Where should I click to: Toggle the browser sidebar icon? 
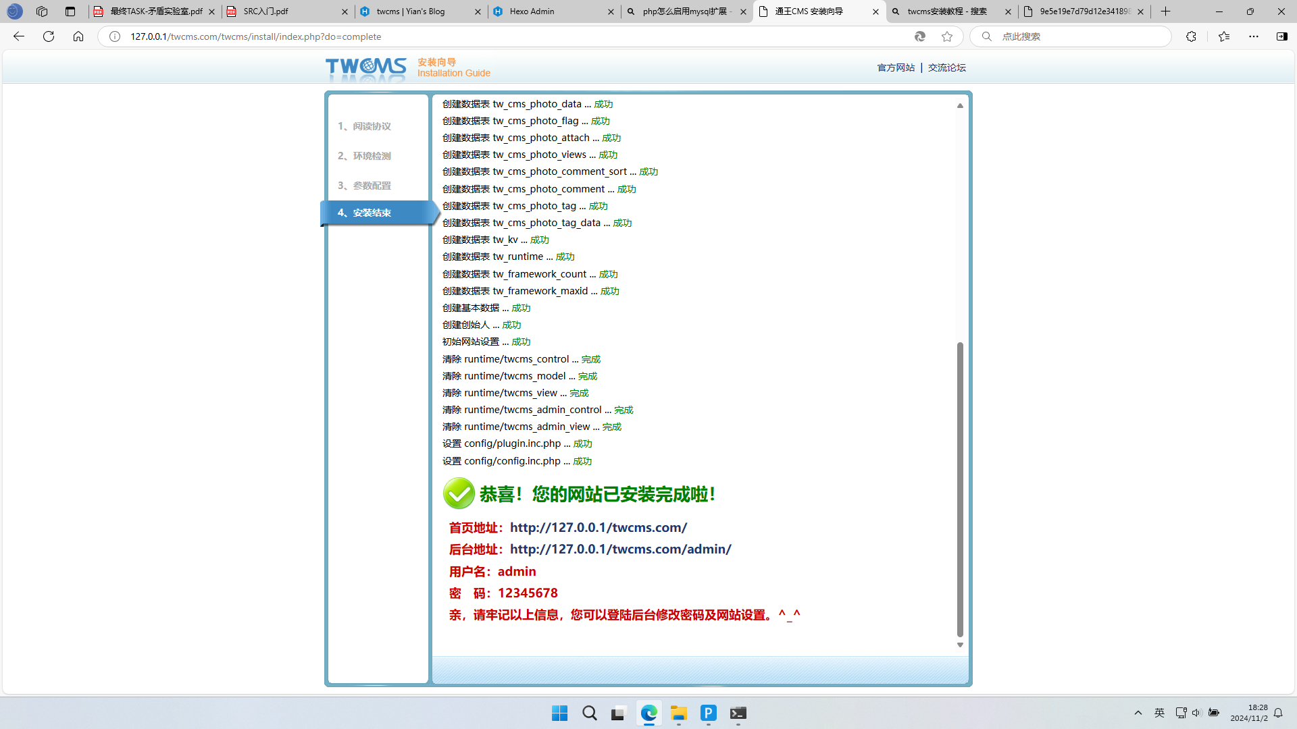tap(1281, 36)
